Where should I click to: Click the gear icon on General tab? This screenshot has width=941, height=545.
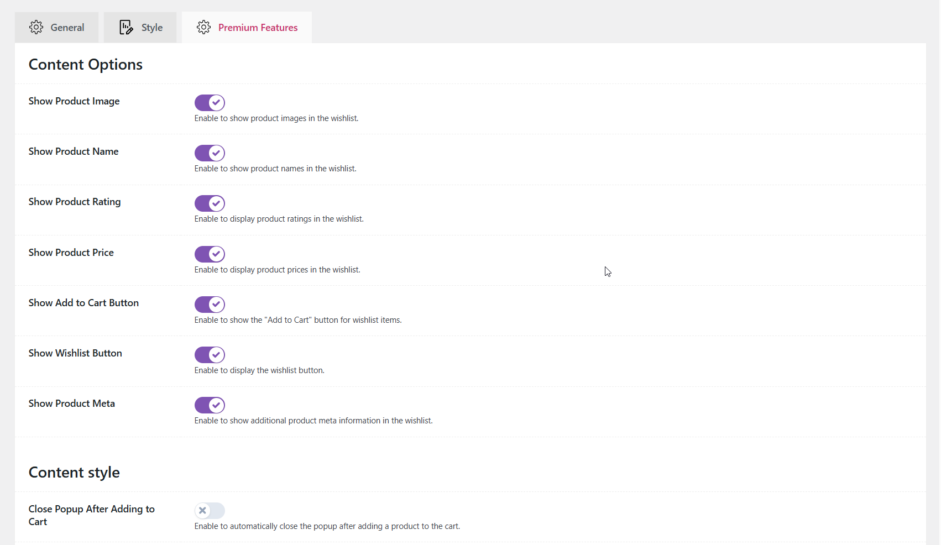click(x=36, y=27)
